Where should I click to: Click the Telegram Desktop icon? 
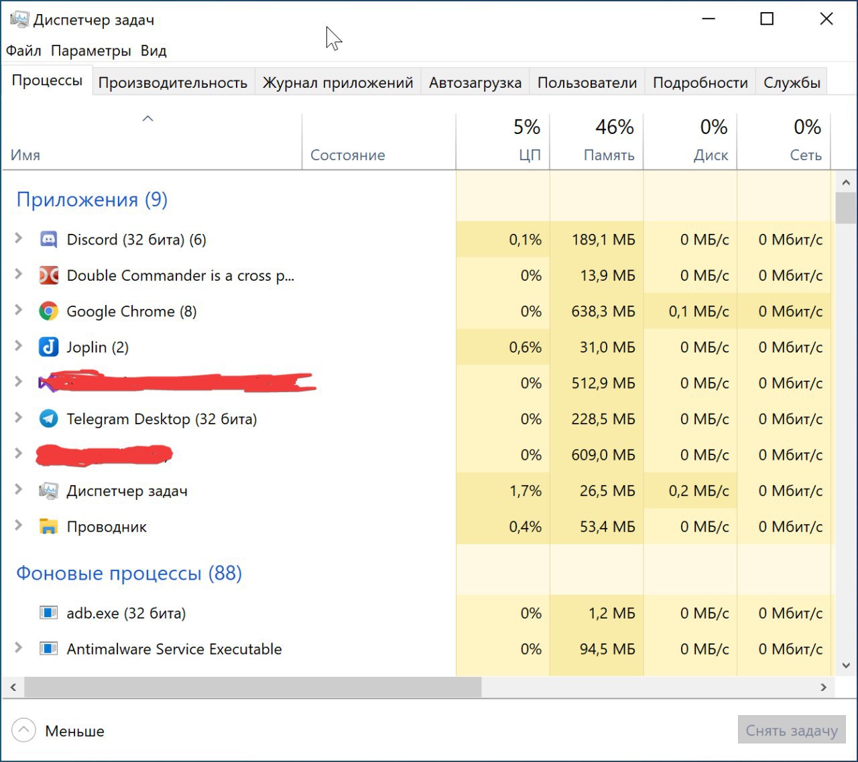tap(48, 419)
